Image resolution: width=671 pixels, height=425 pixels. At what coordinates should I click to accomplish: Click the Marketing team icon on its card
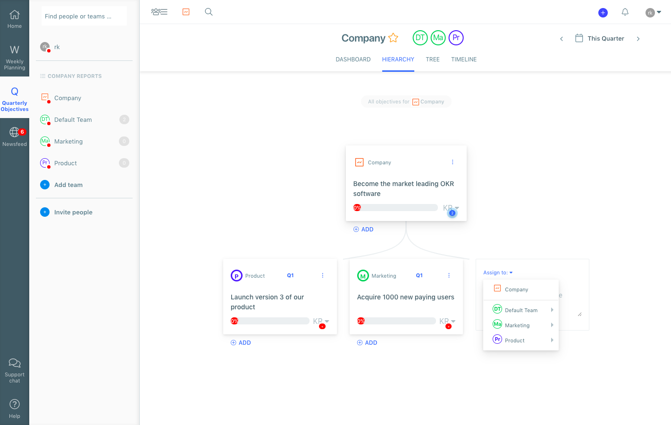(x=363, y=275)
